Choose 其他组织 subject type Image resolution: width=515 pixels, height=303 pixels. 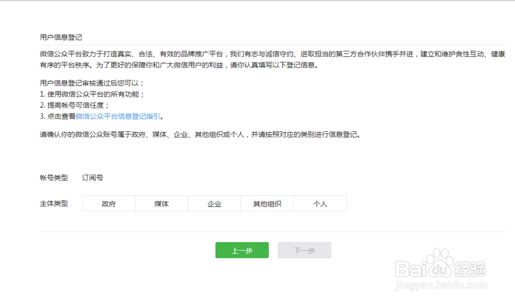[x=267, y=204]
